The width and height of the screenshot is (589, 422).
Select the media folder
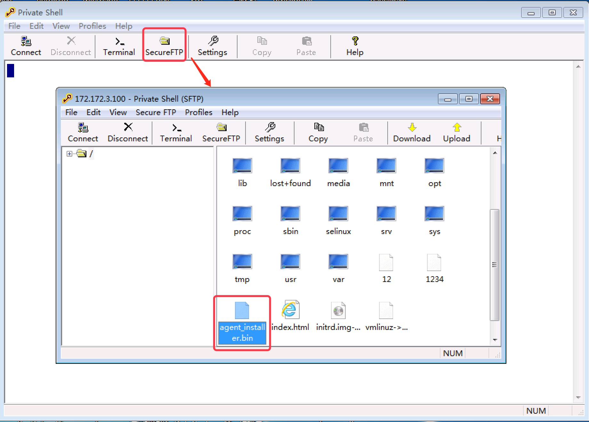(x=338, y=173)
